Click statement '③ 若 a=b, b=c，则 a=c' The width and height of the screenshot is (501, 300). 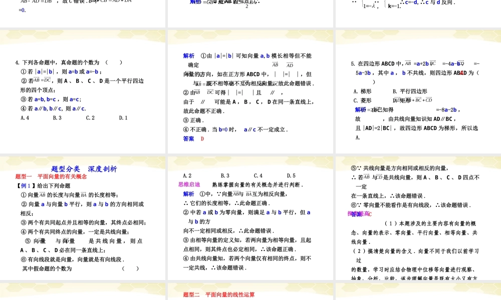click(51, 99)
